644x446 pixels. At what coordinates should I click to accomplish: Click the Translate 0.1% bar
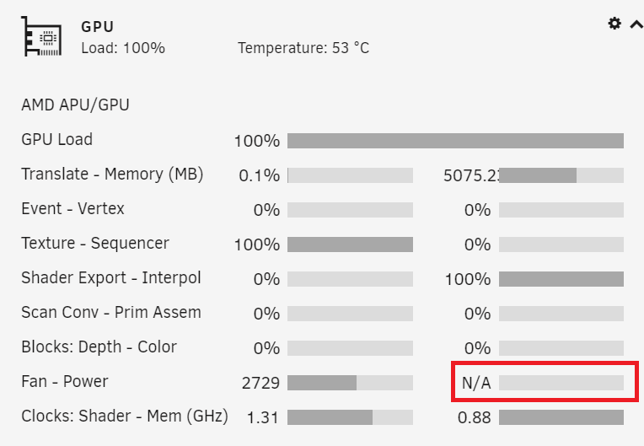pyautogui.click(x=351, y=175)
